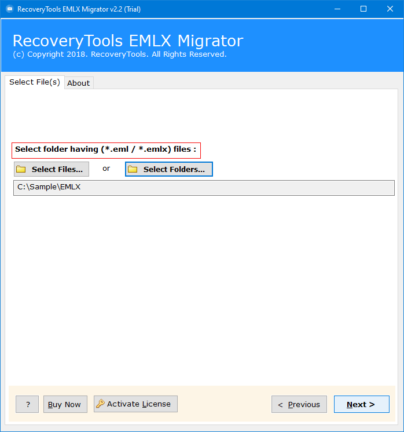Click the window title text 'RecoveryTools EMLX Migrator v2.2 (Trial)'
404x432 pixels.
79,9
